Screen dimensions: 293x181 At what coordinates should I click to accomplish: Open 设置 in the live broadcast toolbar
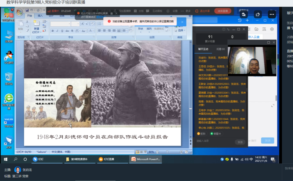coord(172,11)
